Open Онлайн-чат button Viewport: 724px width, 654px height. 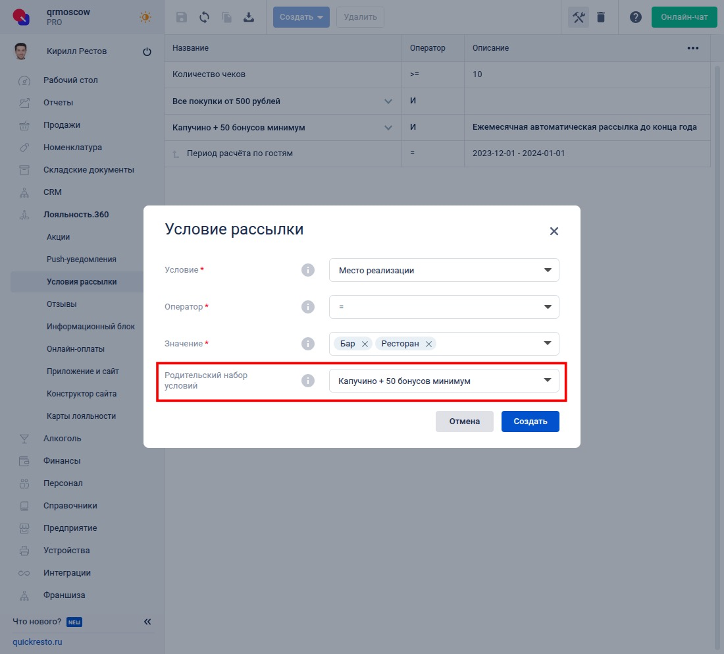tap(684, 17)
